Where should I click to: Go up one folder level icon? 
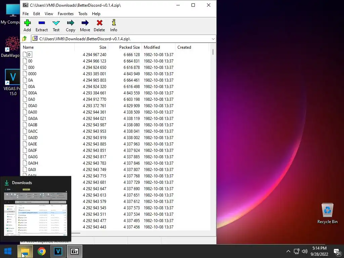(x=24, y=39)
